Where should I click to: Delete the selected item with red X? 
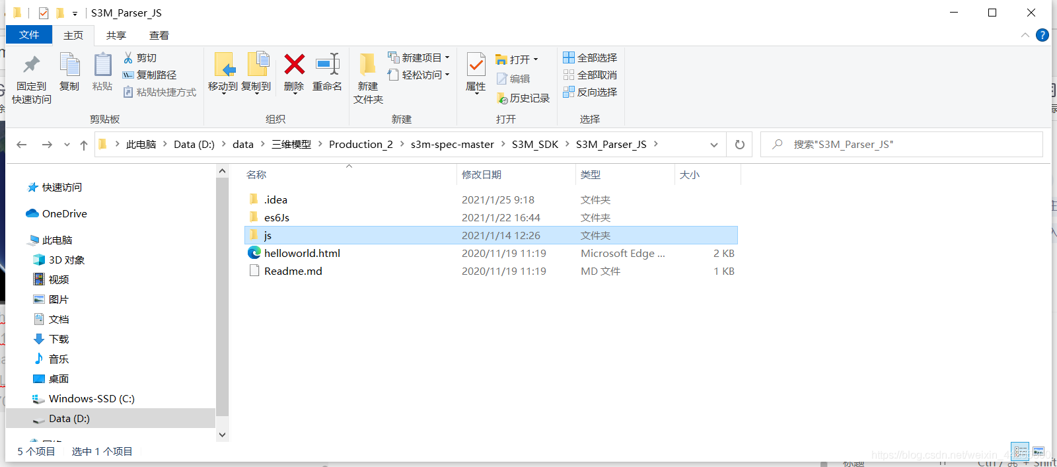coord(294,73)
